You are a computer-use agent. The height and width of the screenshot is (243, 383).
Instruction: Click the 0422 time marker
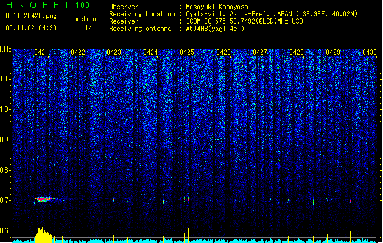point(78,52)
